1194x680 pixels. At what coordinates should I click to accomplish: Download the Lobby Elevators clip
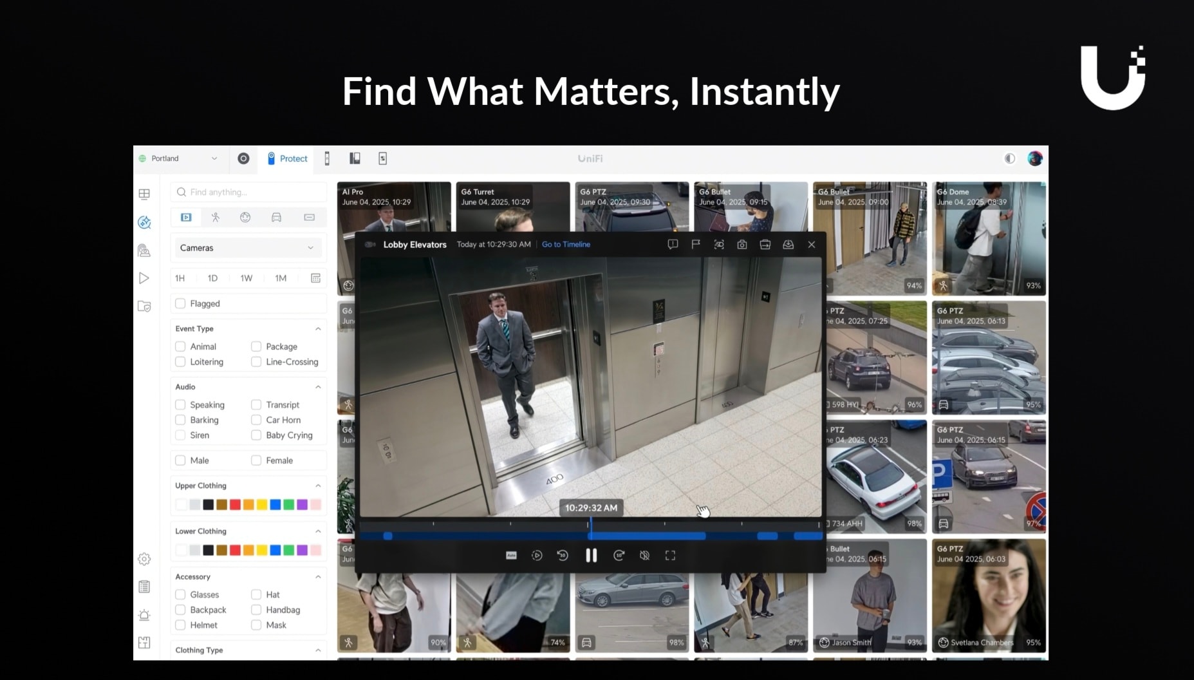coord(788,245)
